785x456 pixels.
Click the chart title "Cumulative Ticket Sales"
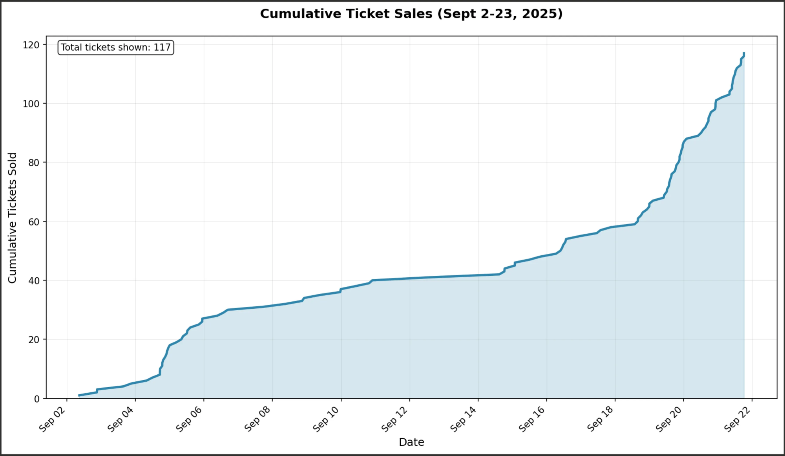(x=411, y=14)
